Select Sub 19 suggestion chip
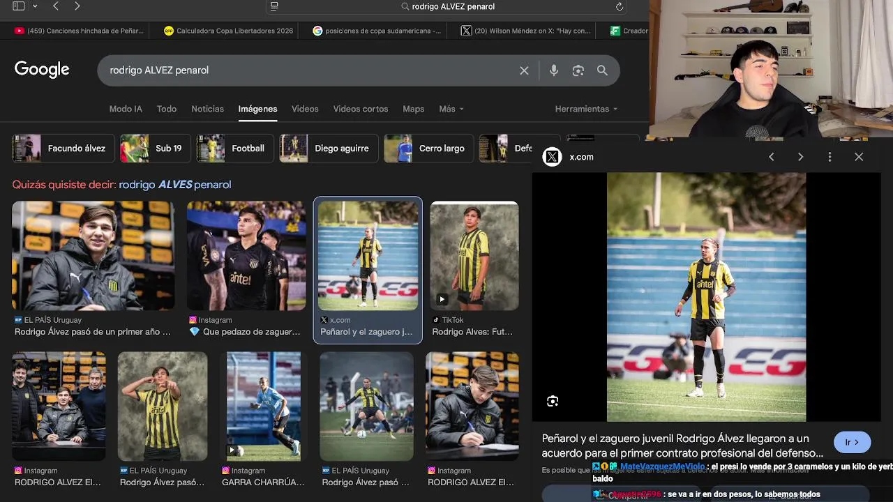893x502 pixels. pos(155,149)
